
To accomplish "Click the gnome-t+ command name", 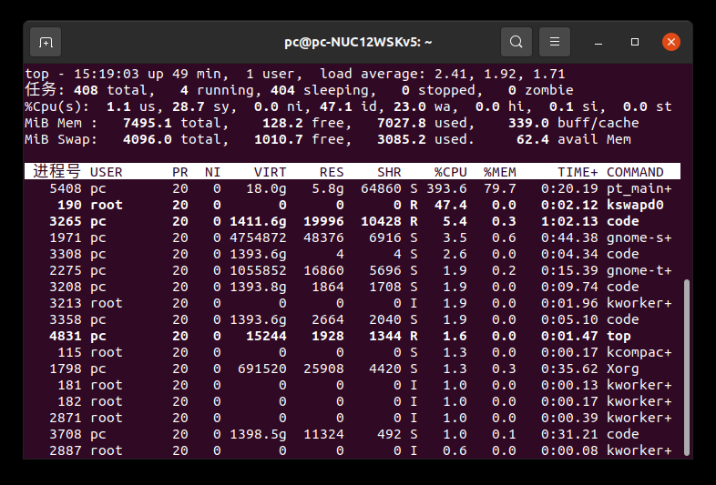I will coord(639,270).
